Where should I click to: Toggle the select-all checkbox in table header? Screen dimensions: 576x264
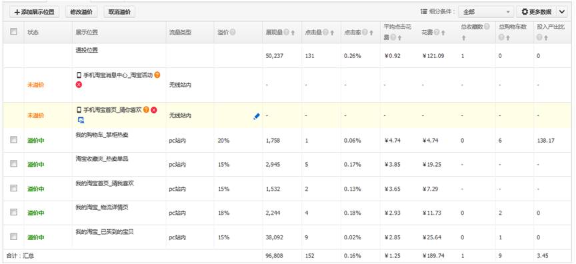pyautogui.click(x=13, y=32)
